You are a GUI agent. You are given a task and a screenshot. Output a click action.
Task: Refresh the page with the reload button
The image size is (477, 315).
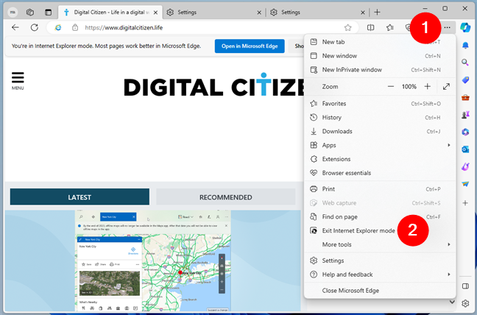pyautogui.click(x=34, y=27)
